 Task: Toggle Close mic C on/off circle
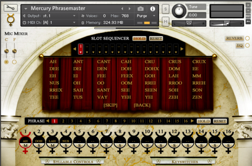click(x=6, y=62)
